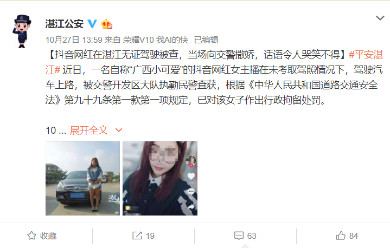Click the repost share icon
The width and height of the screenshot is (390, 248).
coord(137,236)
